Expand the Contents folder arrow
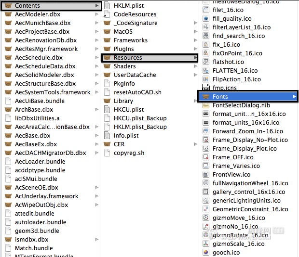This screenshot has width=299, height=257. click(x=97, y=5)
